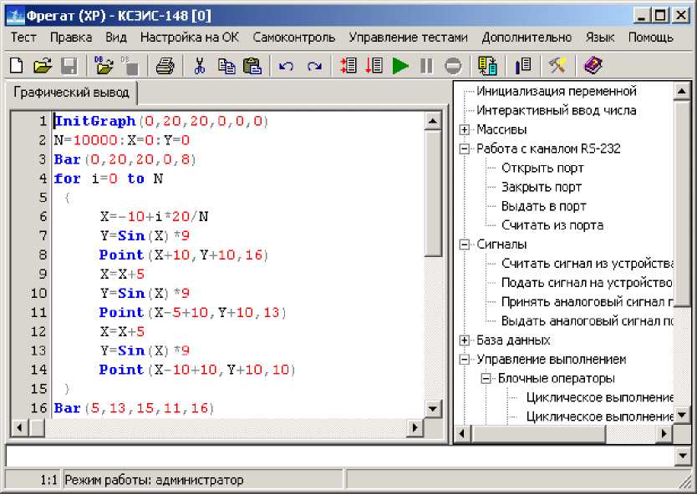Open the Вид menu
This screenshot has width=697, height=494.
pyautogui.click(x=116, y=38)
